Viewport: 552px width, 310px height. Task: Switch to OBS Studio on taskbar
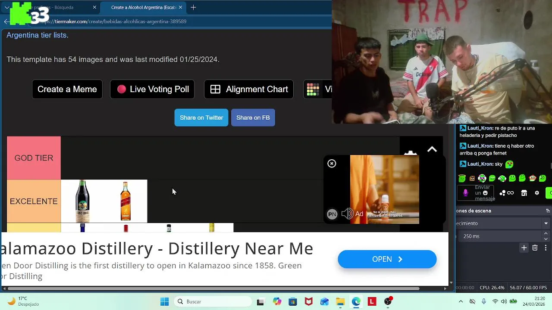[x=388, y=302]
